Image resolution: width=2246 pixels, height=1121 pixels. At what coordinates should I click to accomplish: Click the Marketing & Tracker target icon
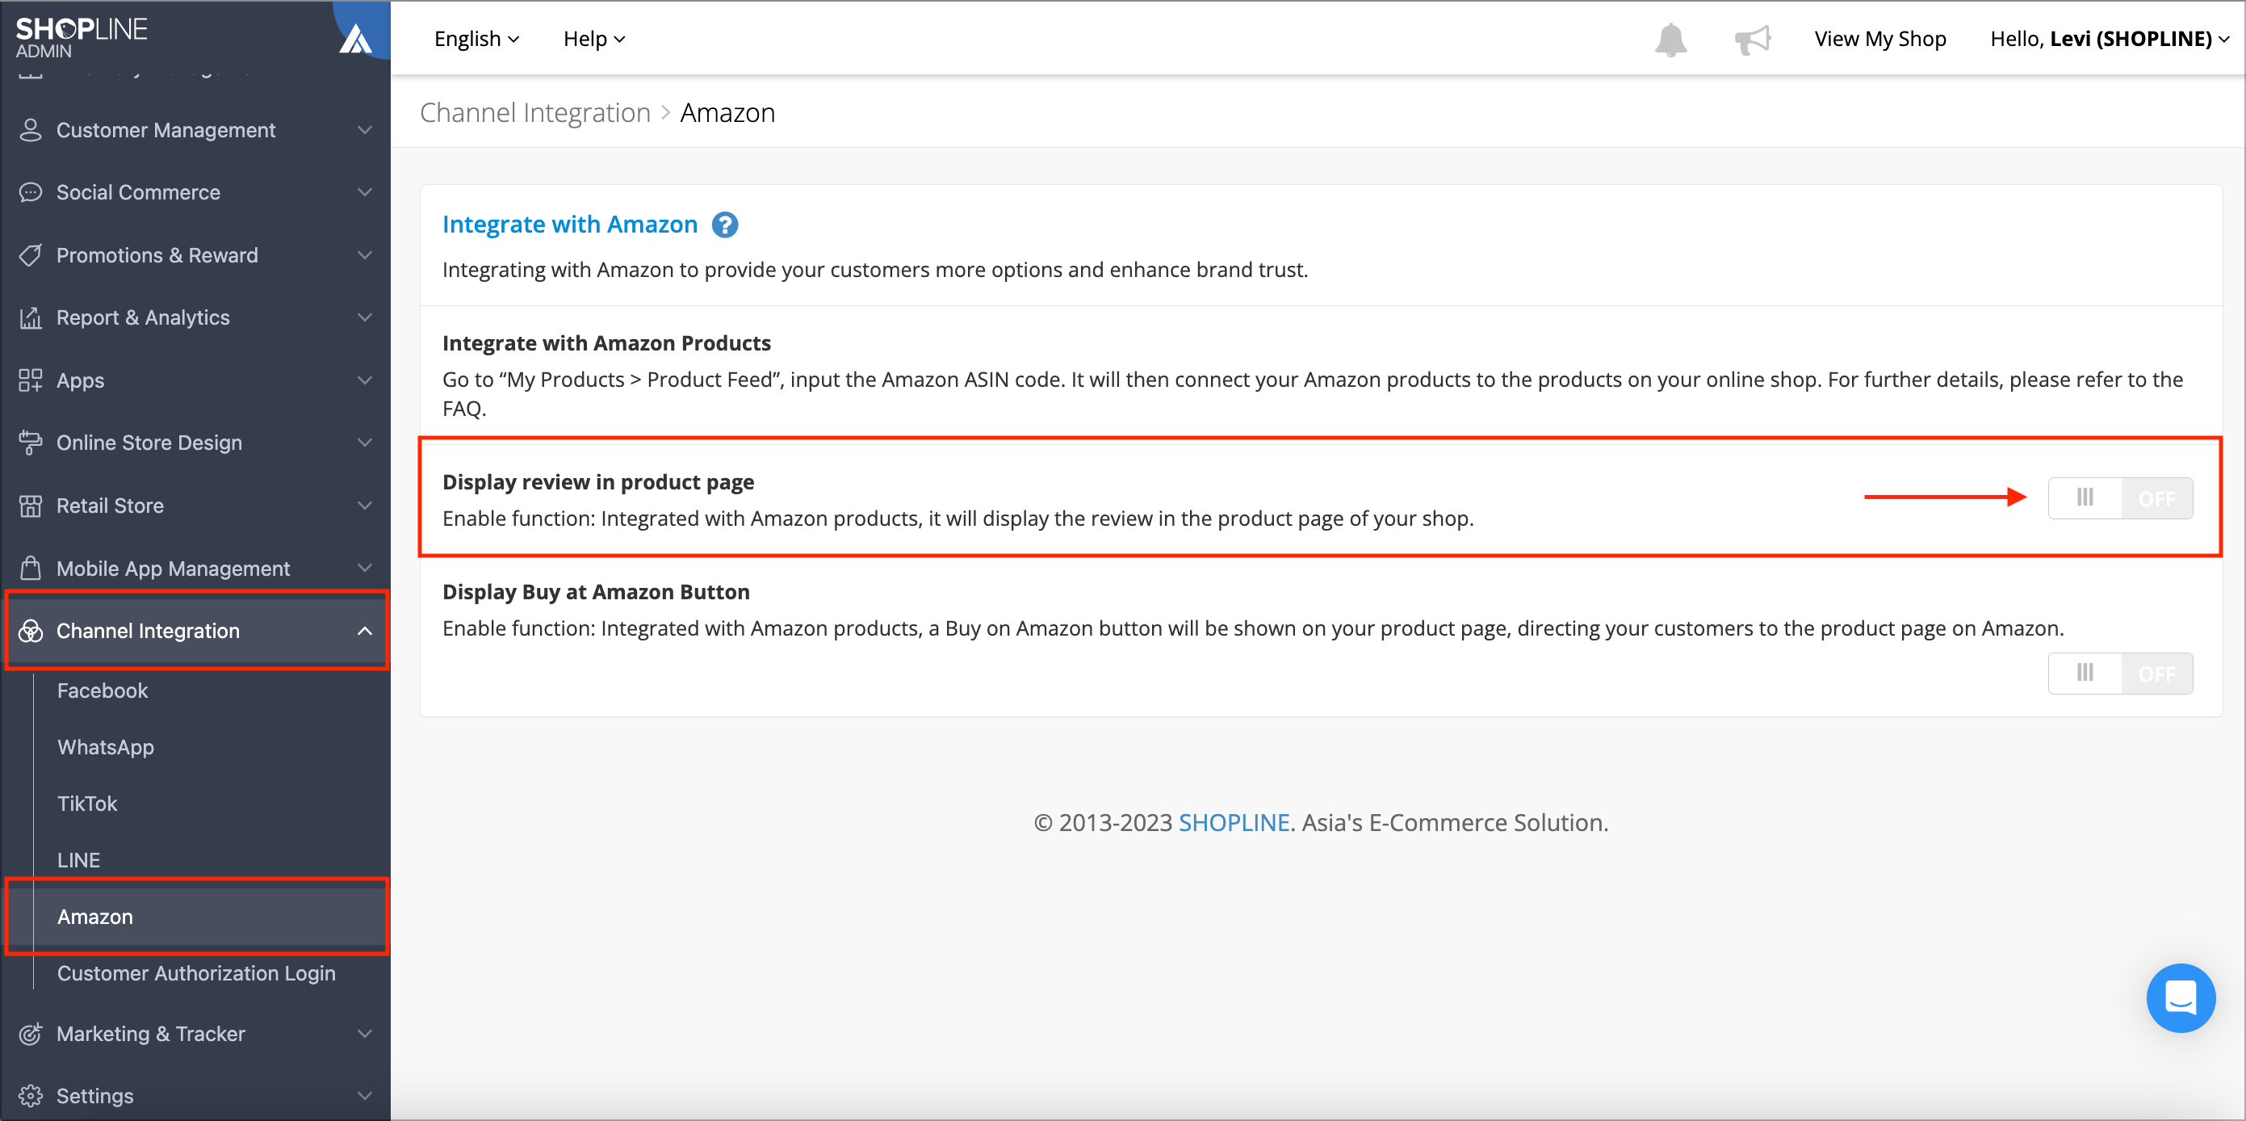click(31, 1034)
